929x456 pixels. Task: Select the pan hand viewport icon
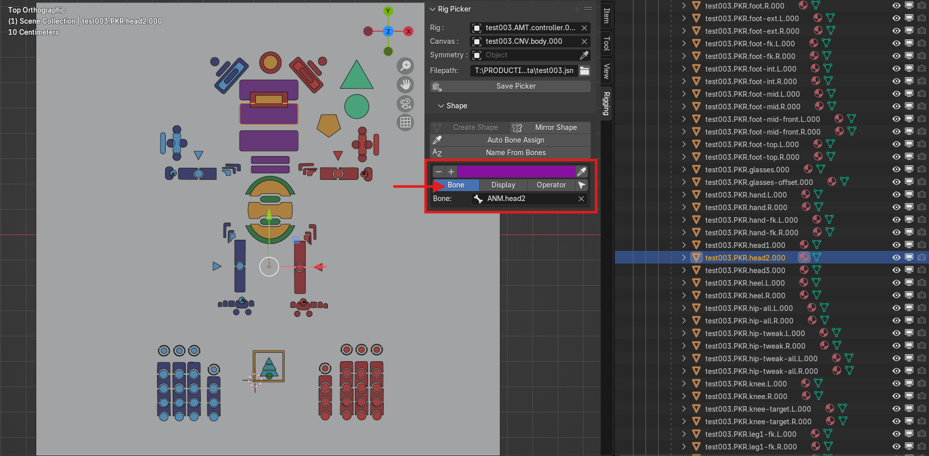click(405, 85)
